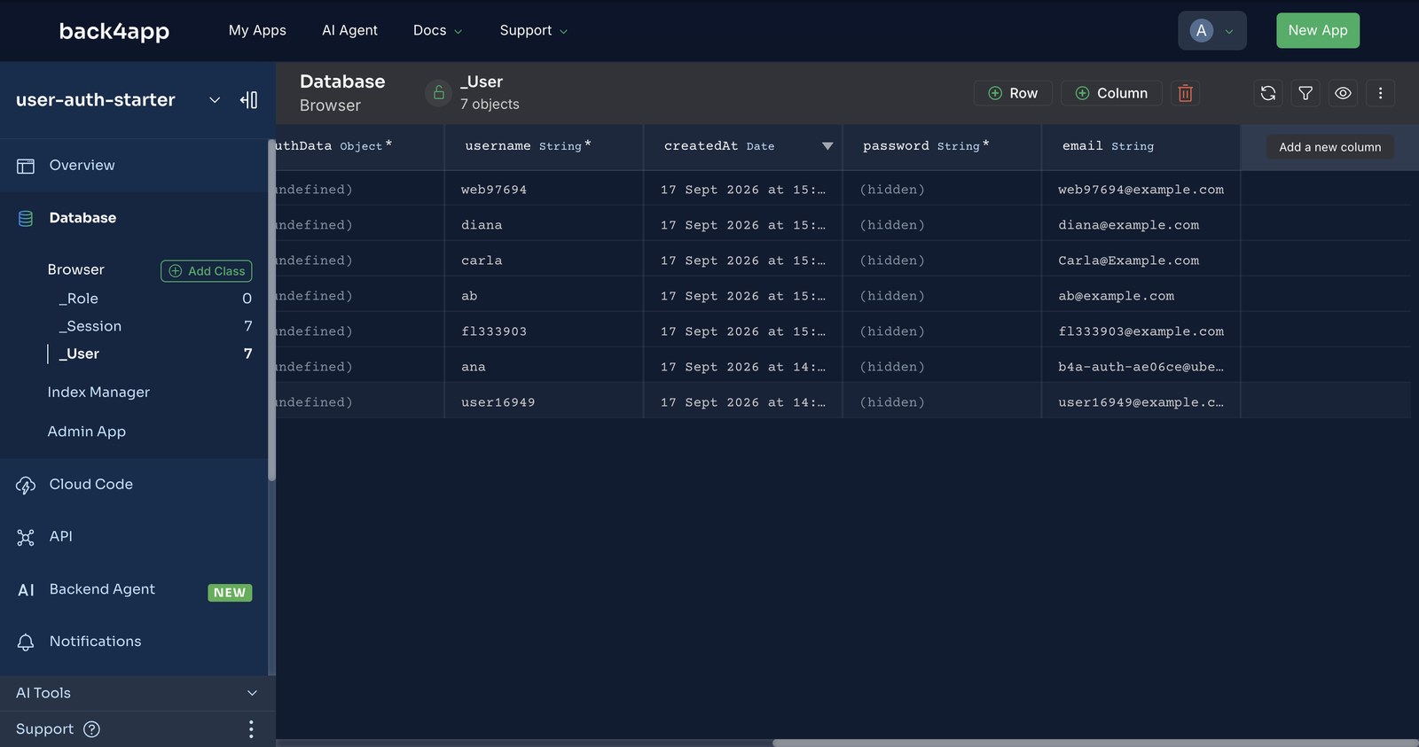Refresh the _User table data

1268,93
